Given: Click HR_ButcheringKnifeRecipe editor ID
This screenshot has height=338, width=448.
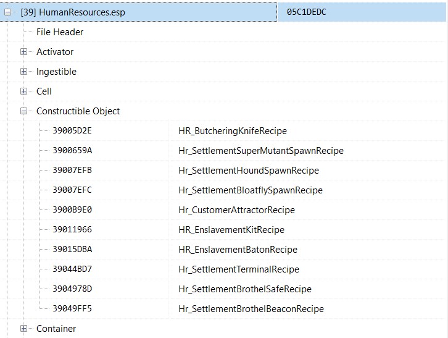Looking at the screenshot, I should click(233, 131).
